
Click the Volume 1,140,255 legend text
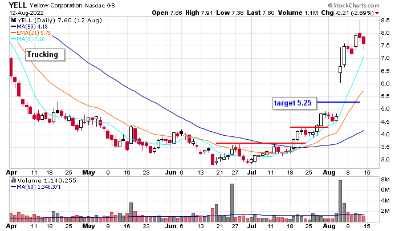click(x=47, y=181)
